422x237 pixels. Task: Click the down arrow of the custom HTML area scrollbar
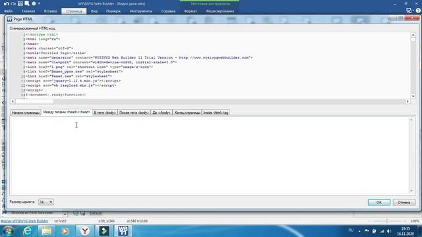411,191
